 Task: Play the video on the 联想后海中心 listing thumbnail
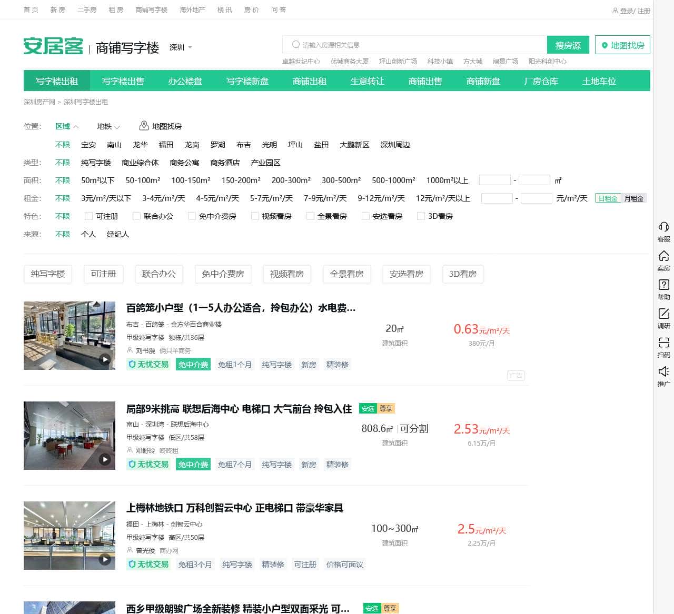point(105,459)
